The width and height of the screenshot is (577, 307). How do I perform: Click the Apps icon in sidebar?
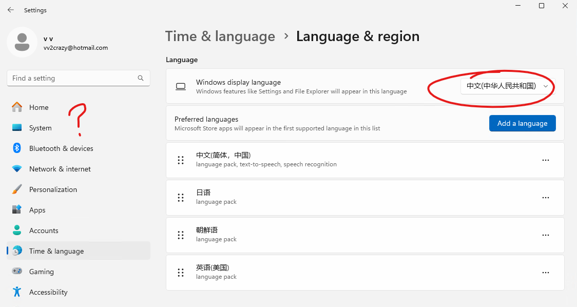(17, 209)
